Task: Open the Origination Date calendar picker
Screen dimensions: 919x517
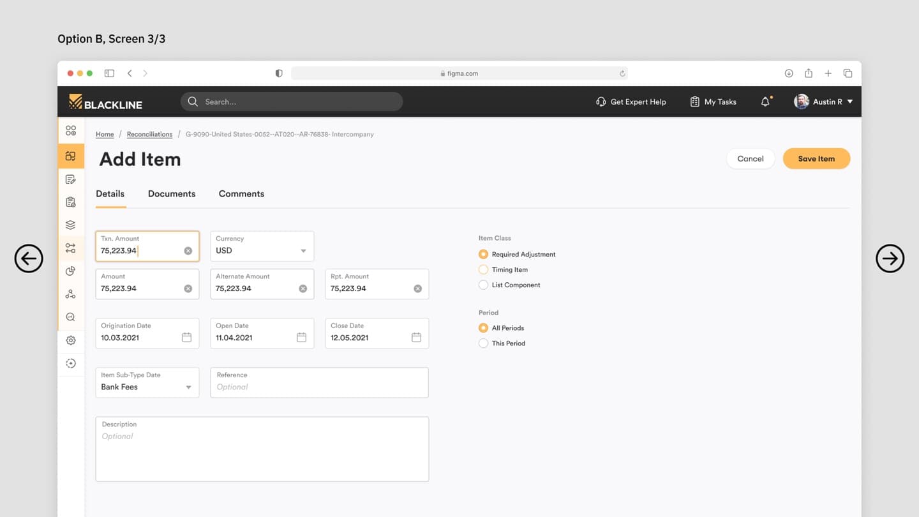Action: coord(187,337)
